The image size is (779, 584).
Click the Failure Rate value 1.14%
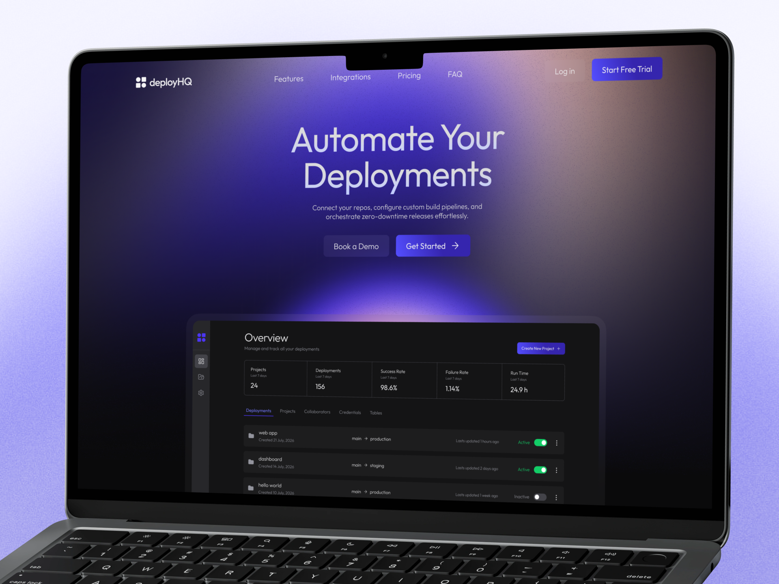click(x=452, y=389)
